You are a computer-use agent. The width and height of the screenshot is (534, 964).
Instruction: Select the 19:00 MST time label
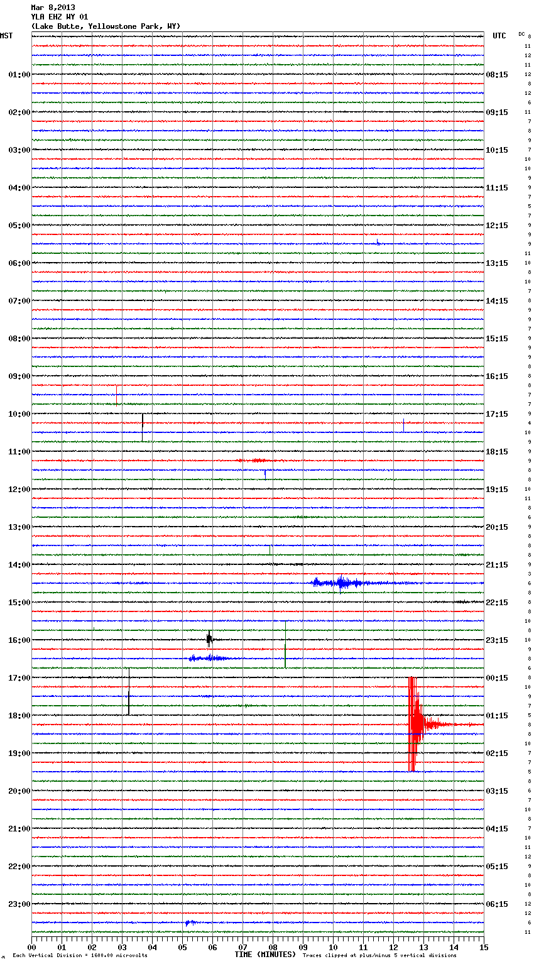coord(19,753)
